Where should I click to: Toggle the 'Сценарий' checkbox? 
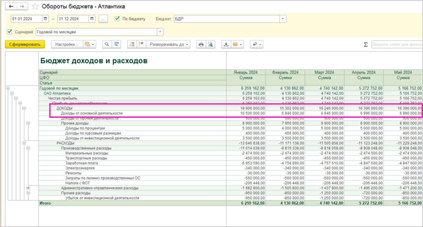pyautogui.click(x=10, y=32)
